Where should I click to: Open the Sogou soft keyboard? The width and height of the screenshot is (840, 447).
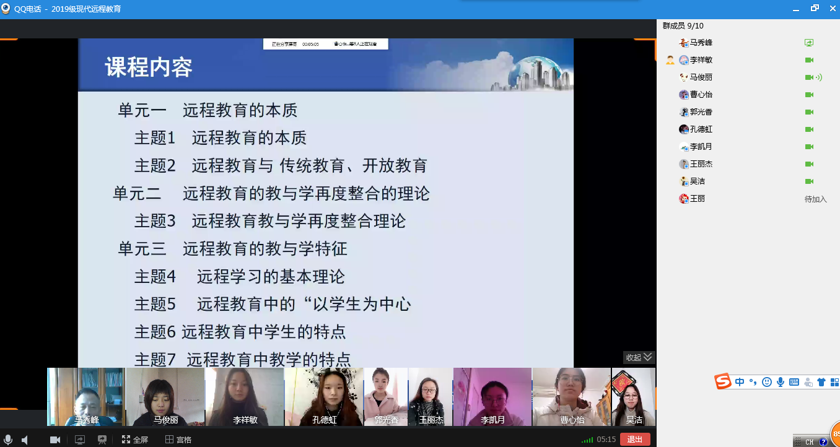[x=794, y=382]
